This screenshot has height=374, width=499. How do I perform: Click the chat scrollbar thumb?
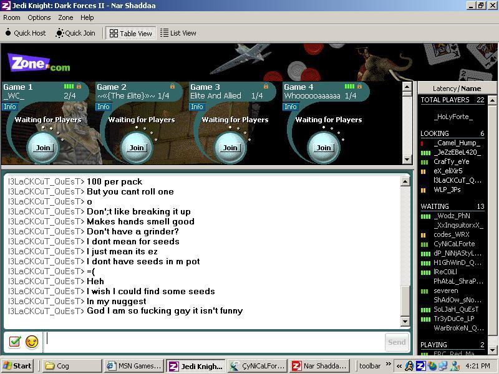click(x=405, y=301)
